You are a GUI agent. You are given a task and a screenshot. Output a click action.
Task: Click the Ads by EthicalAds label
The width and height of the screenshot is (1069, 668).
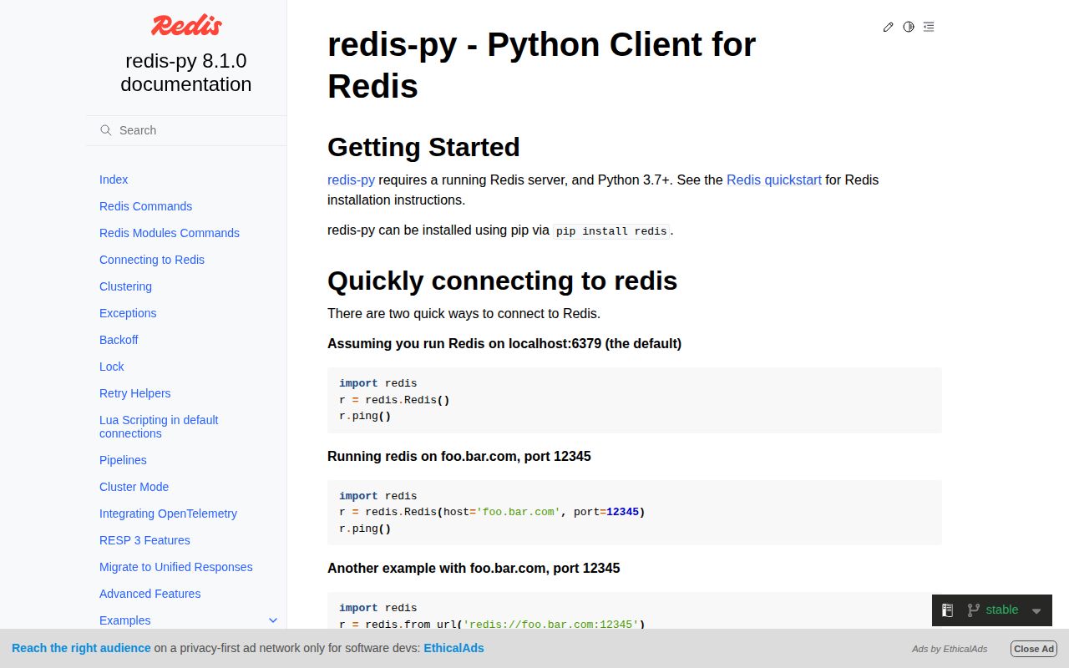tap(950, 649)
